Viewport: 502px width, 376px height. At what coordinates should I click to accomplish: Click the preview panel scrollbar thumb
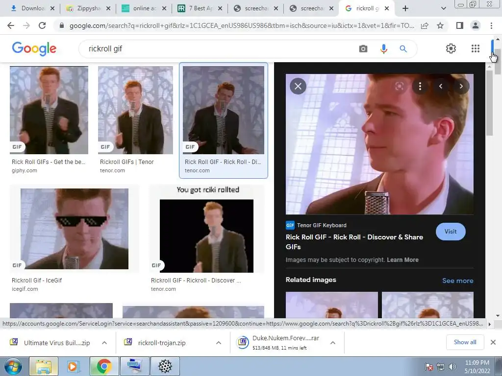click(x=489, y=103)
